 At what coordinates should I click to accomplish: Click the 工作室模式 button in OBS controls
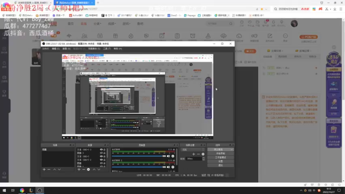coord(220,157)
